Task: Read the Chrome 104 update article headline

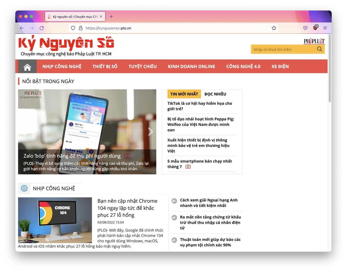Action: coord(127,207)
